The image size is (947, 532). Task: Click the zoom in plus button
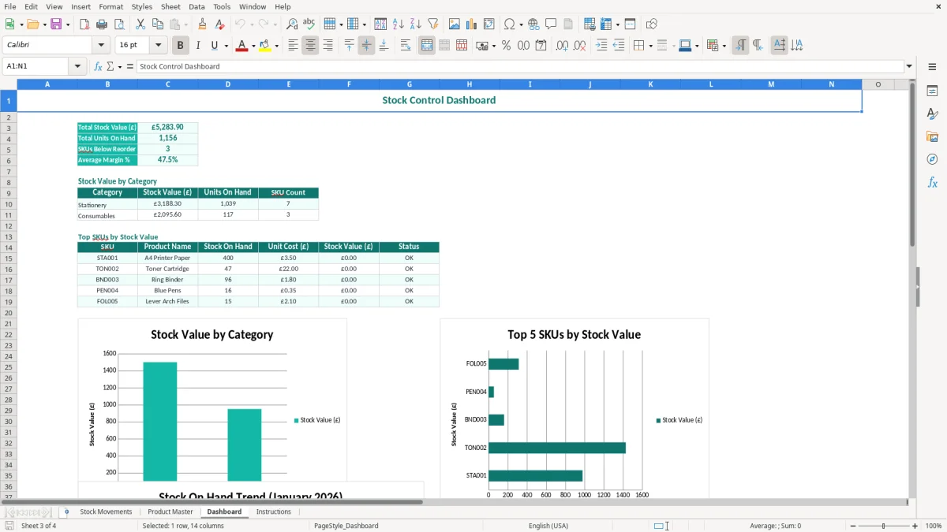coord(915,526)
